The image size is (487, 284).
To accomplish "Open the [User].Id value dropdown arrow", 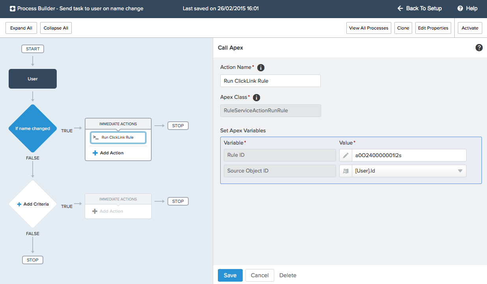I will [460, 171].
